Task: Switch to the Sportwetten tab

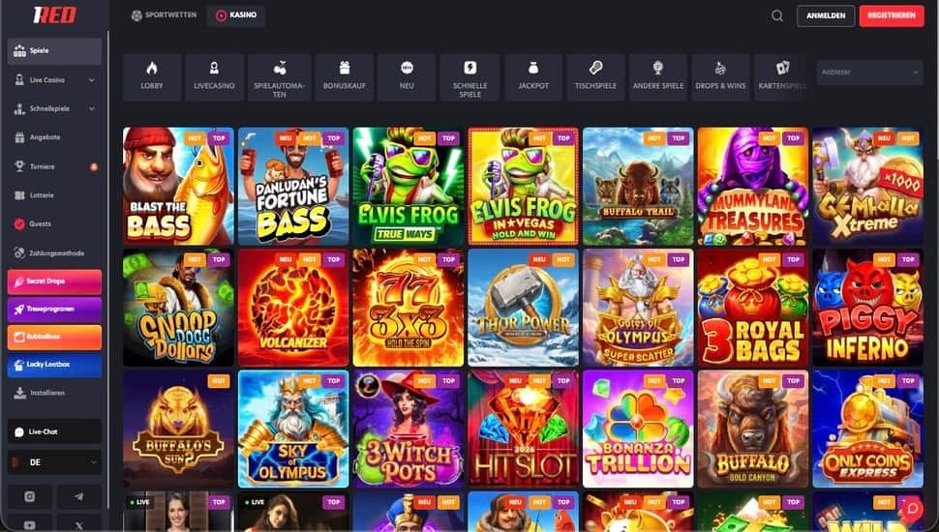Action: [165, 15]
